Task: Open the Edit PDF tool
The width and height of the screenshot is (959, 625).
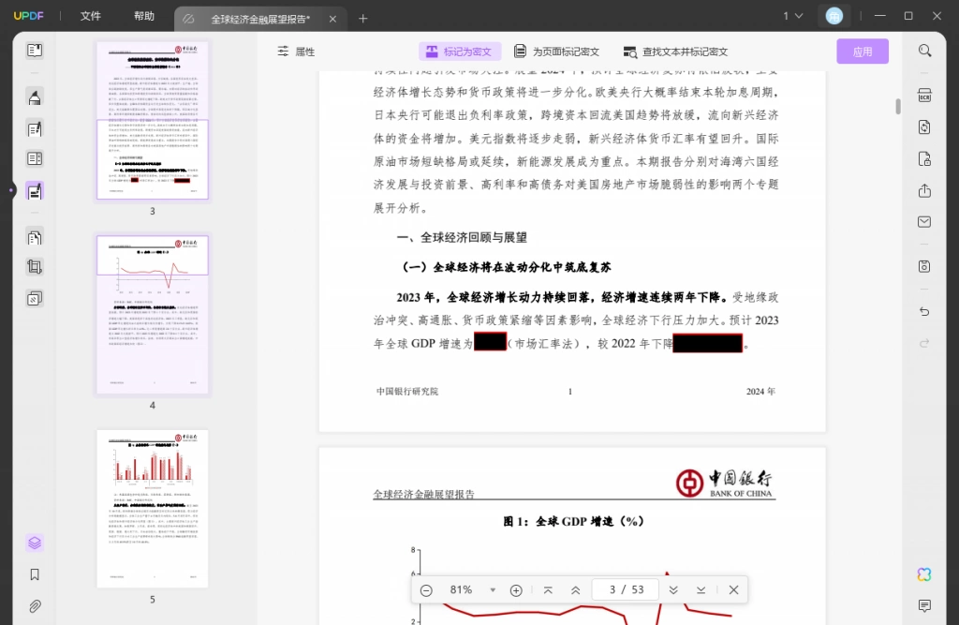Action: point(35,128)
